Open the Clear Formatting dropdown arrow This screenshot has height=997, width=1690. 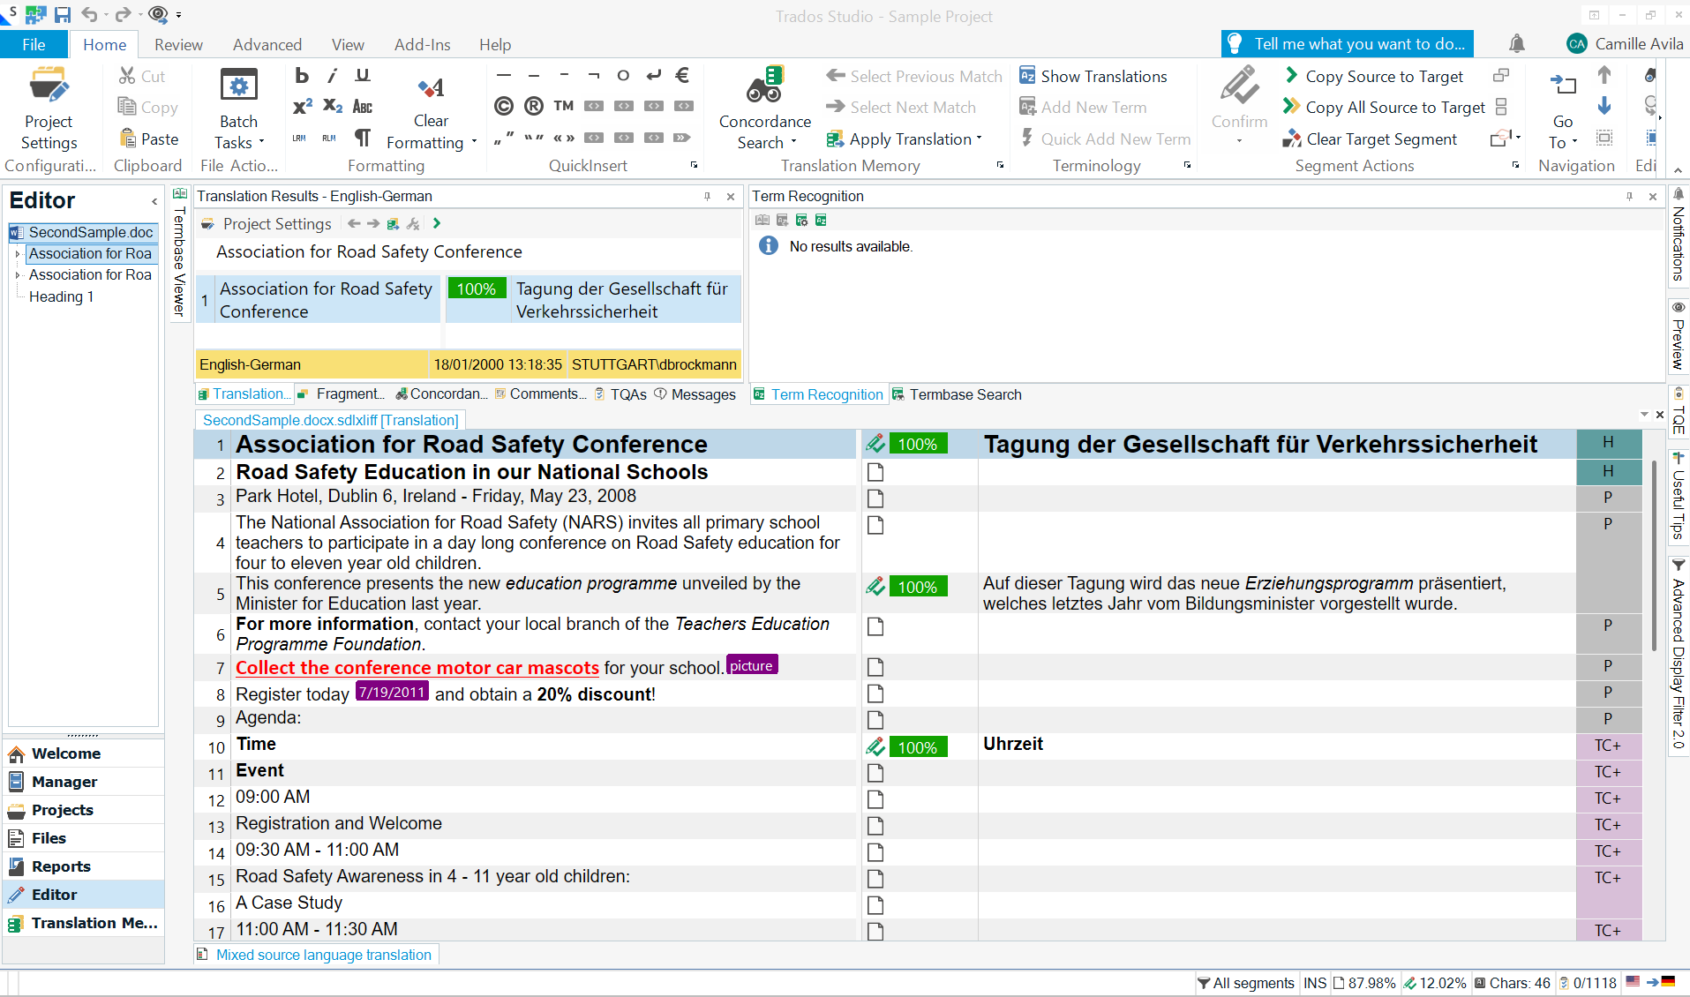pos(474,142)
